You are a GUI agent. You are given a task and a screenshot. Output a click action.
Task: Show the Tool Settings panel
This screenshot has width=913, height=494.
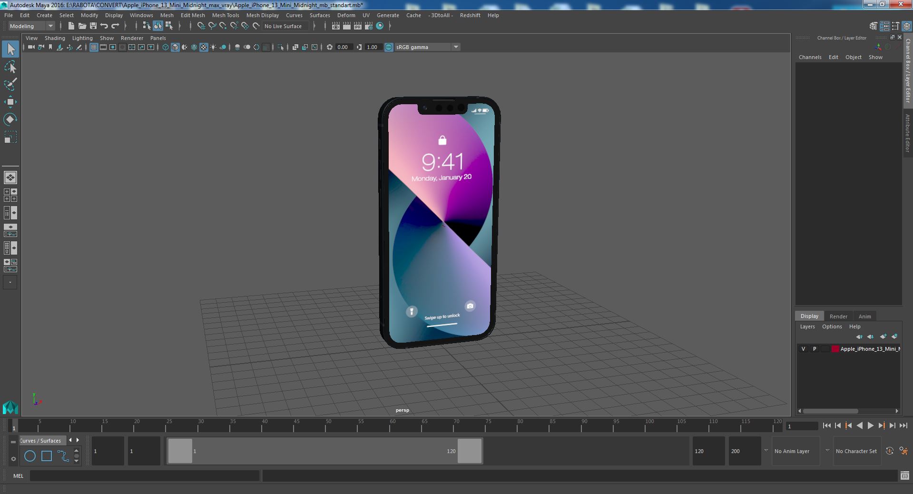click(x=895, y=26)
